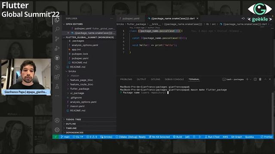Expand the DEPENDENCIES section

point(89,133)
